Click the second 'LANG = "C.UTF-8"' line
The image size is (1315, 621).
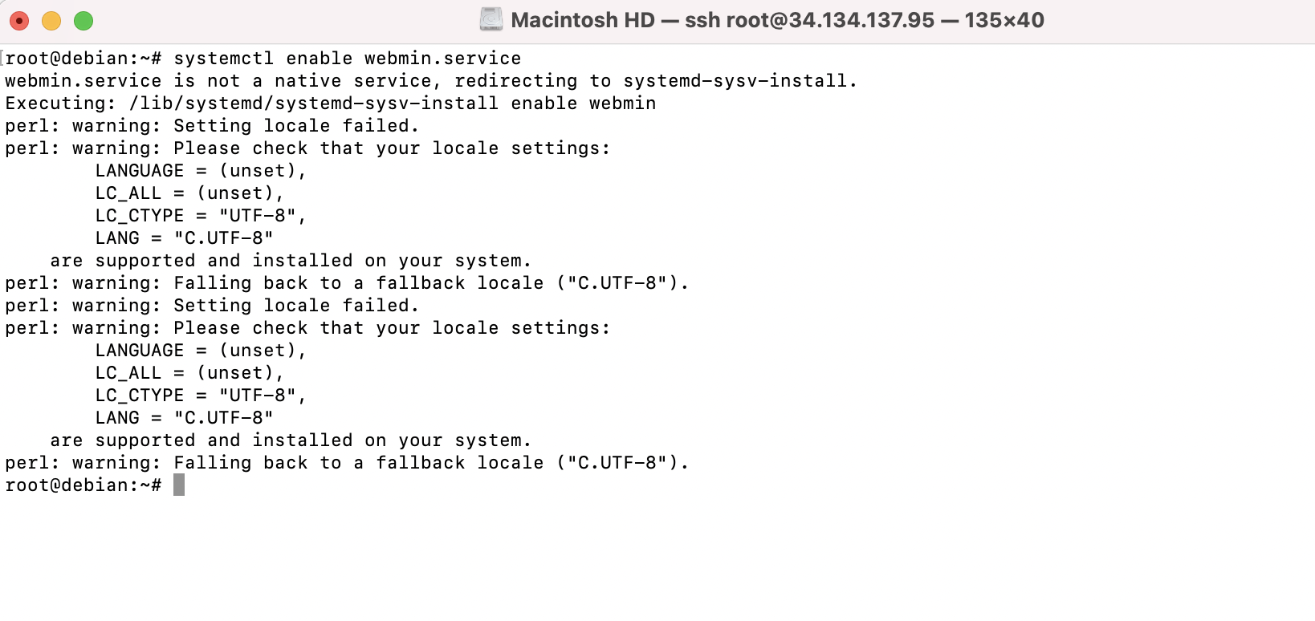[184, 418]
